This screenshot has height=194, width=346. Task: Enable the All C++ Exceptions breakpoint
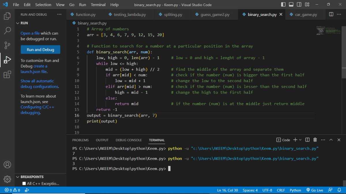click(x=24, y=183)
